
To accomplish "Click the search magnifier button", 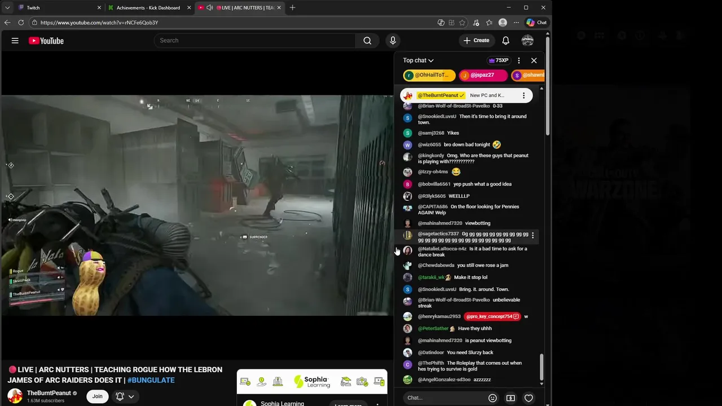I will click(367, 41).
